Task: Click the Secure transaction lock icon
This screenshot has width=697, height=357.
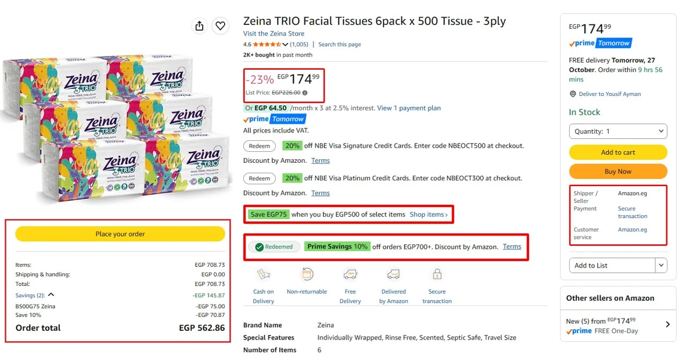Action: tap(437, 274)
